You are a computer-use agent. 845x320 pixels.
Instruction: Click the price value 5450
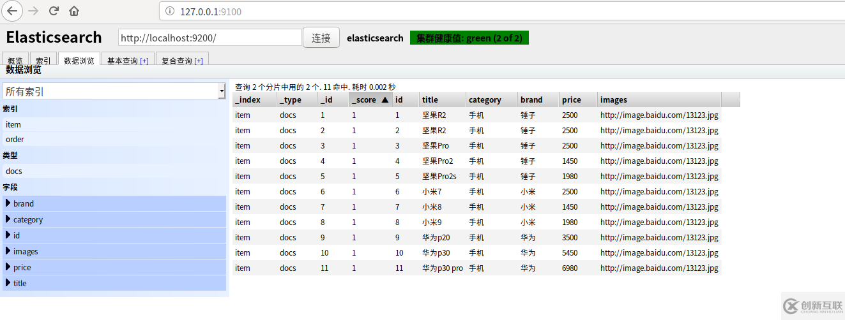pyautogui.click(x=570, y=252)
